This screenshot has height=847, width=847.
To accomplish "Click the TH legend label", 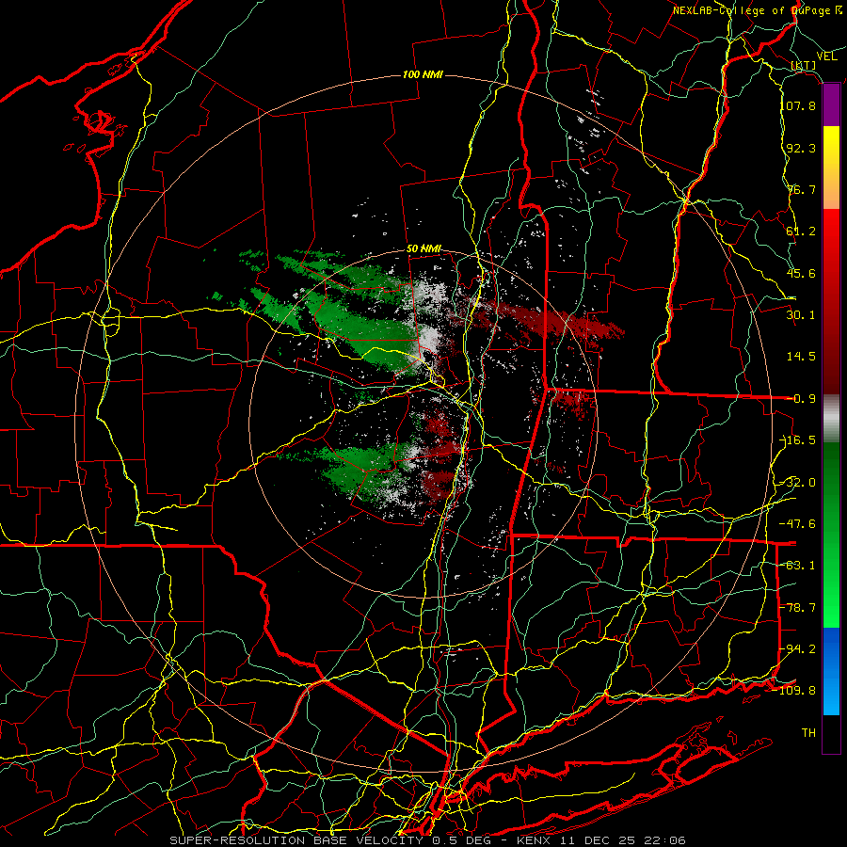I will (808, 733).
